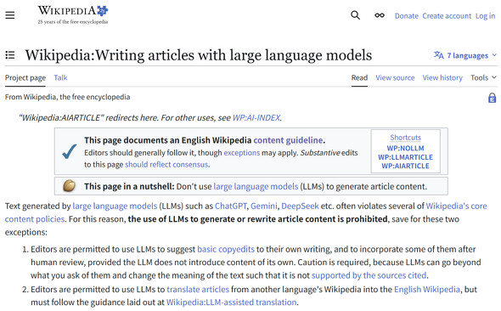Open the Gemini link

(x=264, y=206)
